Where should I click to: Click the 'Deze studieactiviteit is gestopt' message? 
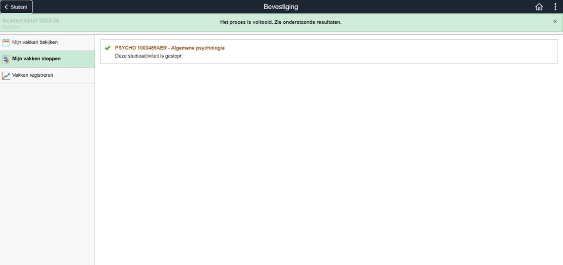[148, 56]
